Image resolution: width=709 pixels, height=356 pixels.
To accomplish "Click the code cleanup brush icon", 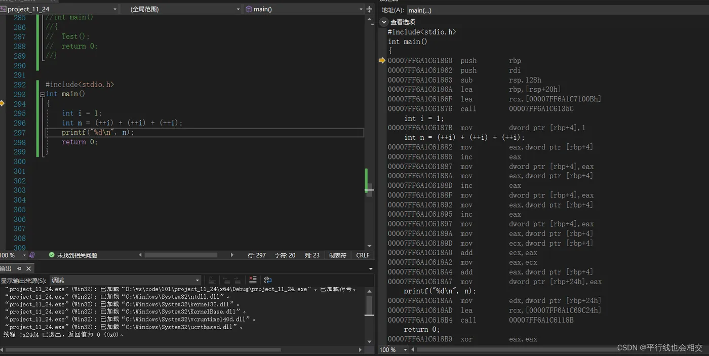I will click(x=32, y=255).
